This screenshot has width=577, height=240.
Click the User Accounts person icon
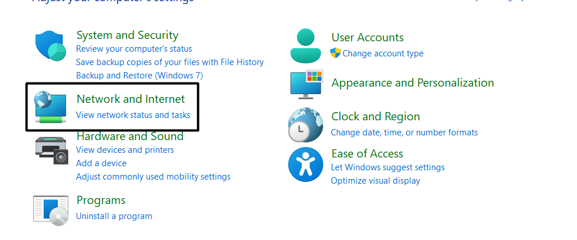pos(306,45)
